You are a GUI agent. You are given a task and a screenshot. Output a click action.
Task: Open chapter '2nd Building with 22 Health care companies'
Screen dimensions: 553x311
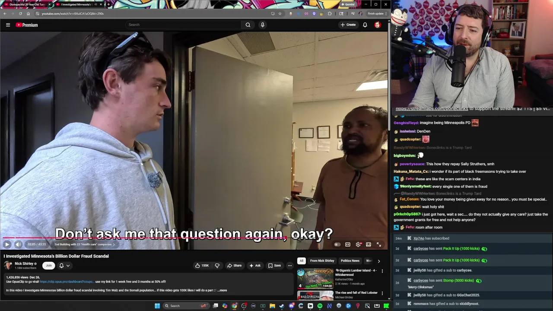click(x=84, y=244)
